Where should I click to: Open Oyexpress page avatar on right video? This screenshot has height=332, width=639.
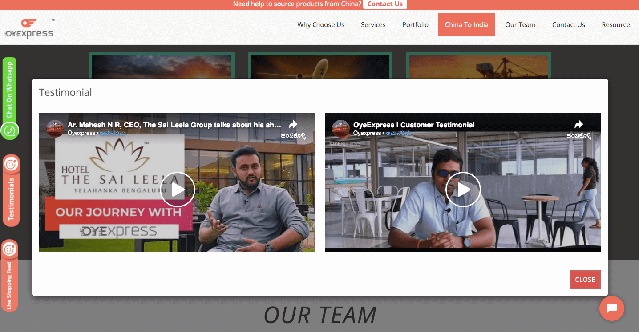pos(341,128)
